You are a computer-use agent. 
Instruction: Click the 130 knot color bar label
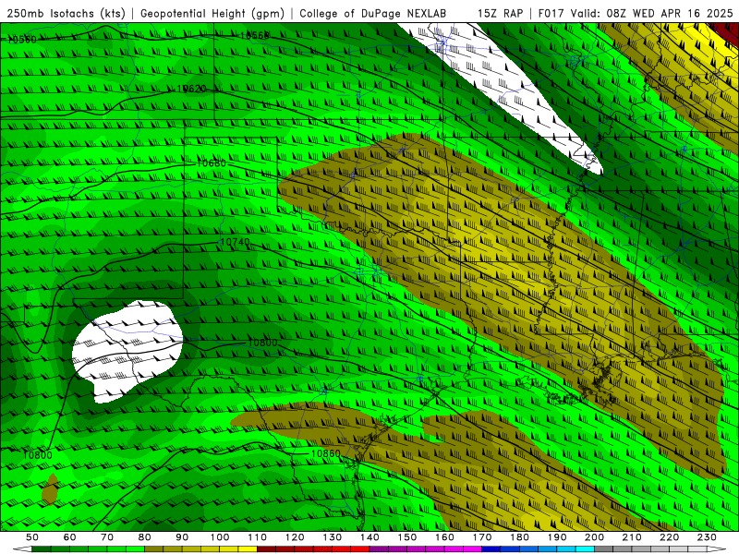pos(333,537)
